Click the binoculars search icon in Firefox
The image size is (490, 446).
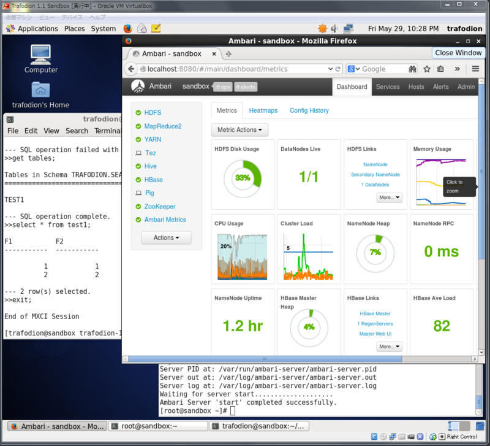click(412, 69)
